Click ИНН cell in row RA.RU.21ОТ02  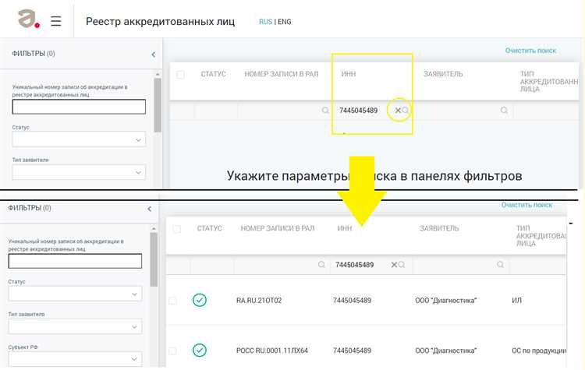pos(352,301)
